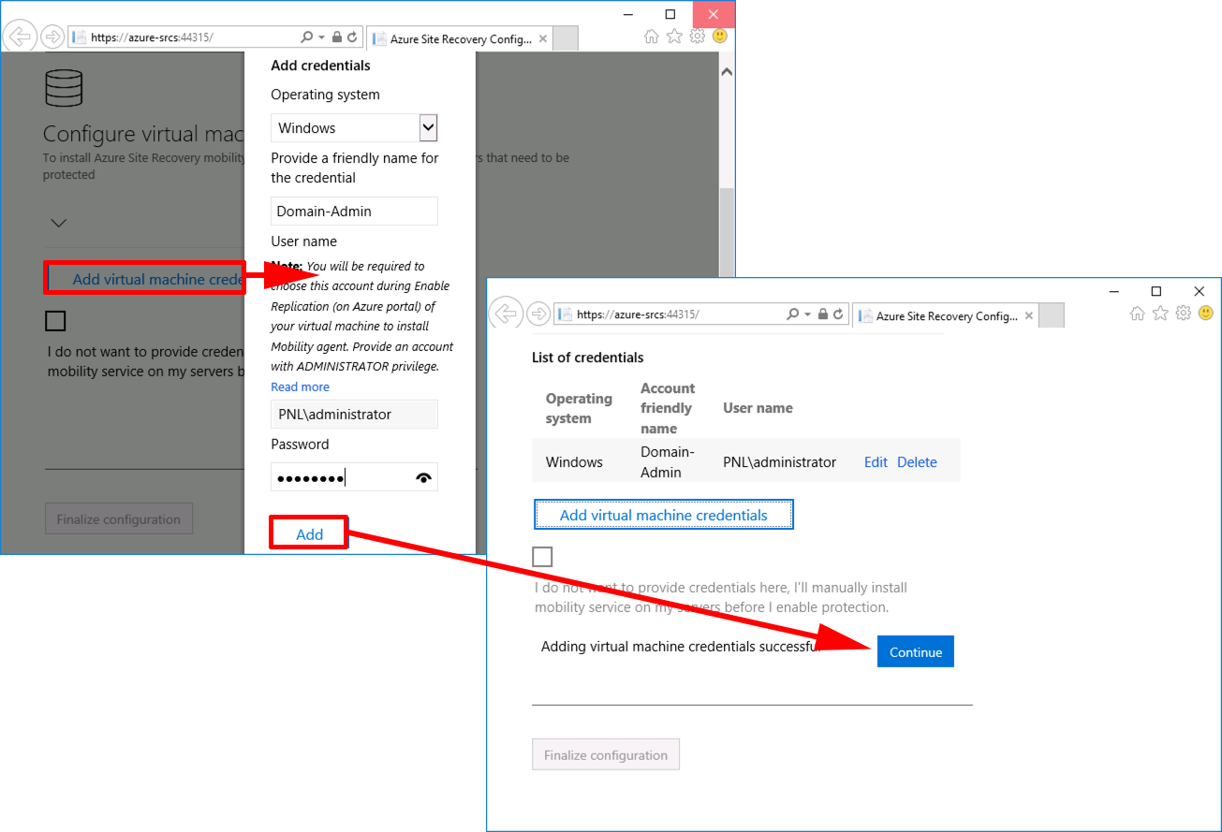Open new blank tab in left window
The width and height of the screenshot is (1222, 832).
coord(566,38)
